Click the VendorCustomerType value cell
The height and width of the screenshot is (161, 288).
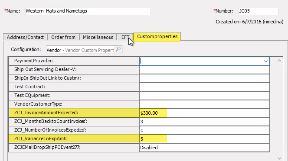coord(204,104)
